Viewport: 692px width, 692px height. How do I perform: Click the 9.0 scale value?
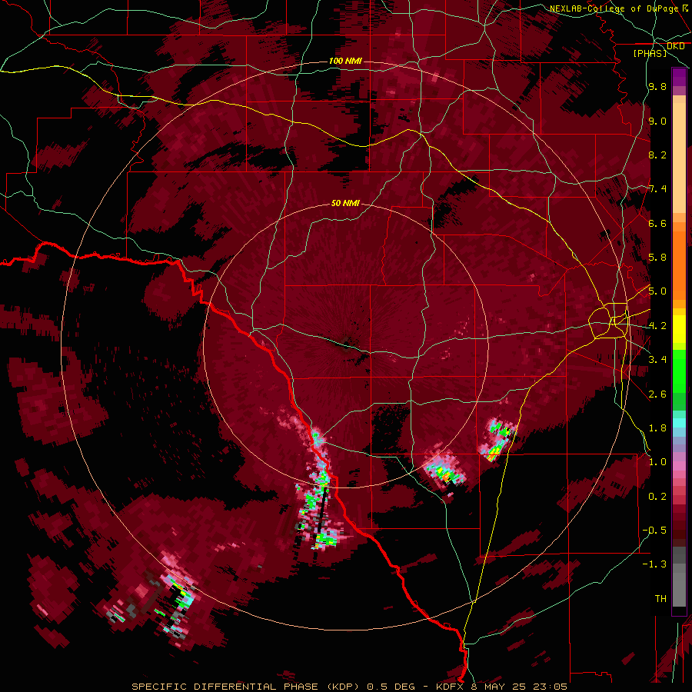coord(657,121)
